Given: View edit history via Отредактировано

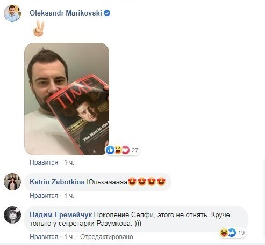Looking at the screenshot, I should [106, 237].
